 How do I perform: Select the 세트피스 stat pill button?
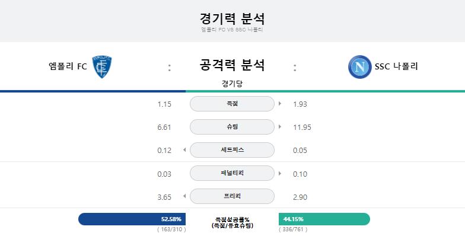(232, 150)
